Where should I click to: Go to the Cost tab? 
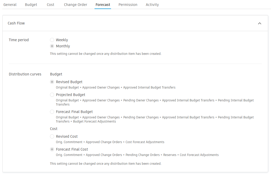(x=50, y=5)
